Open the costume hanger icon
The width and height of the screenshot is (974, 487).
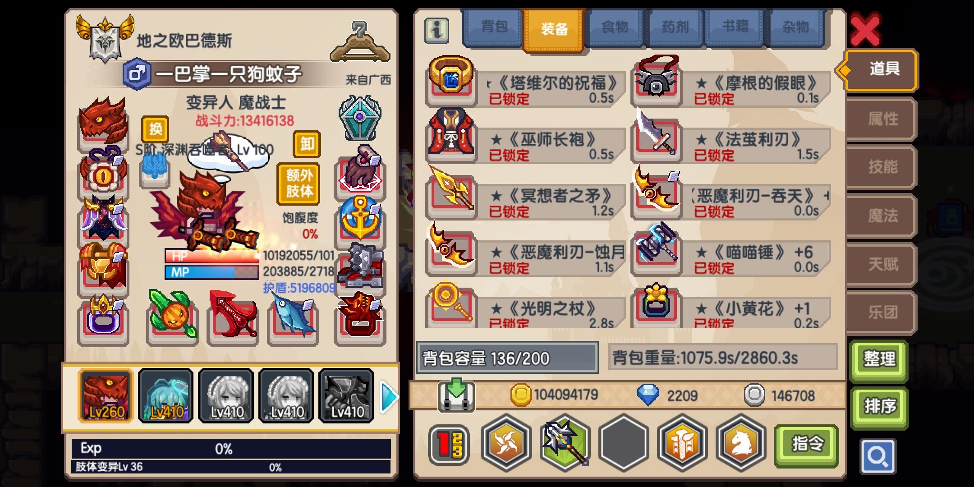click(x=360, y=41)
